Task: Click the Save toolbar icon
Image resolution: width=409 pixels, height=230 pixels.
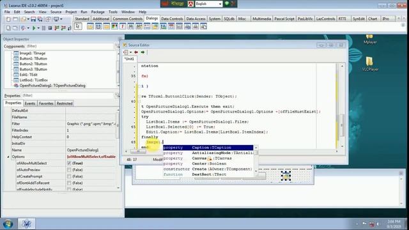Action: [33, 19]
